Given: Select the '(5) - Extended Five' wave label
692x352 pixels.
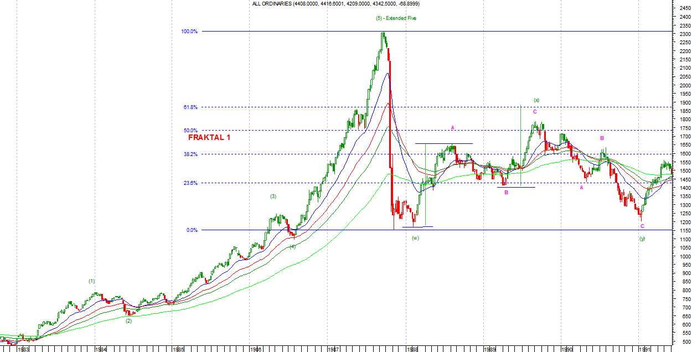Looking at the screenshot, I should (396, 18).
